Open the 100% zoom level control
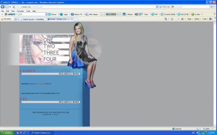 point(208,129)
